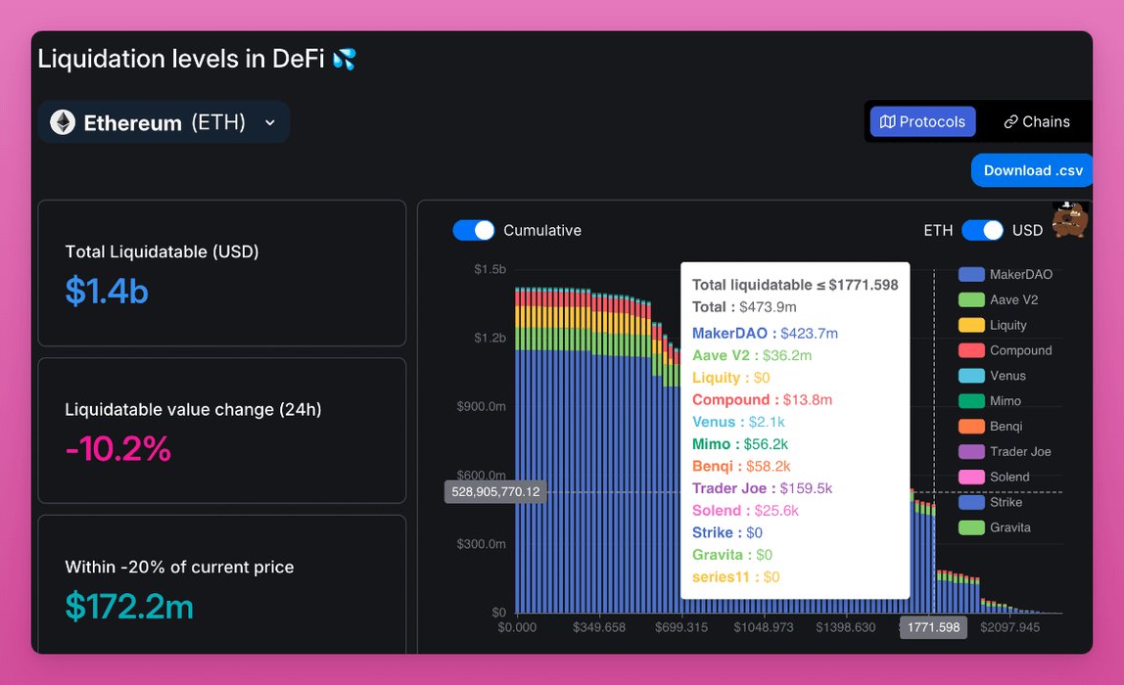The image size is (1124, 685).
Task: Click the Total Liquidatable (USD) card
Action: [x=221, y=273]
